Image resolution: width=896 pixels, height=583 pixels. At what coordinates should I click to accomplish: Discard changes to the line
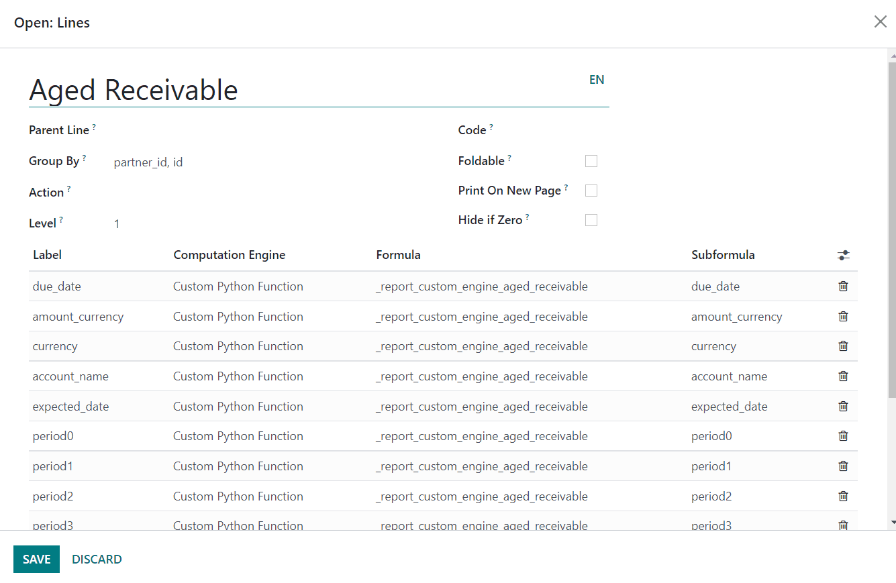point(97,560)
